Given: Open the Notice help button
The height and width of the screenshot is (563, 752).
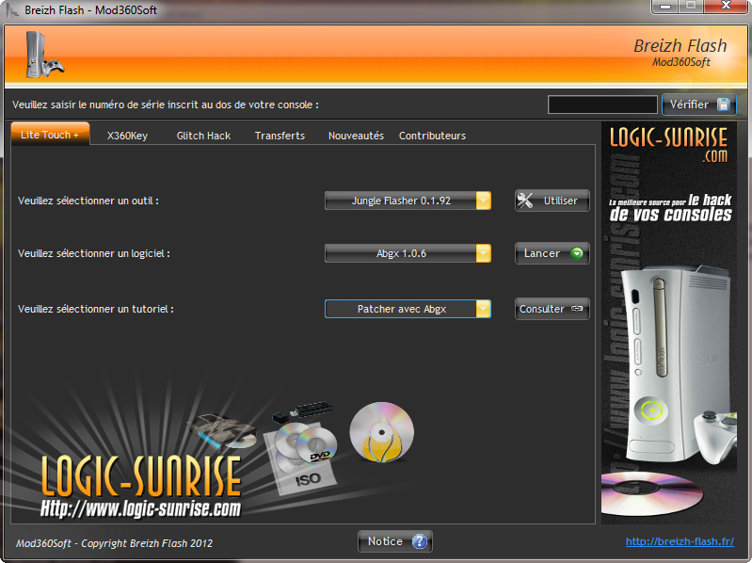Looking at the screenshot, I should [395, 541].
